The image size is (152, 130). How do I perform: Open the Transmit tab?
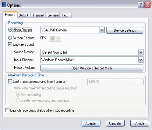pyautogui.click(x=38, y=15)
